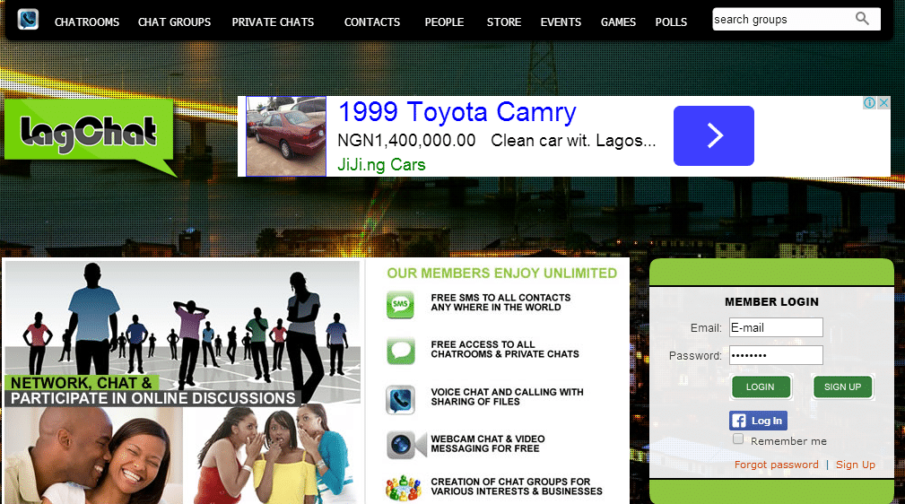Click 'OUR MEMBERS ENJOY UNLIMITED' heading

tap(501, 273)
